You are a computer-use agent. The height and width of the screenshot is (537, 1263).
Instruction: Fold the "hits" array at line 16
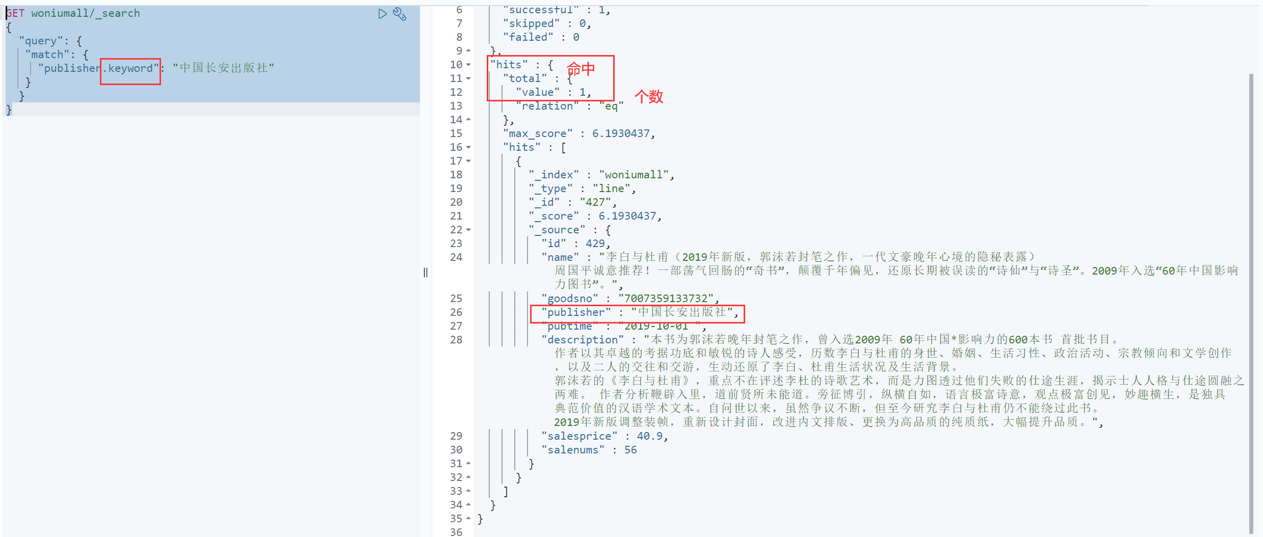pos(468,147)
